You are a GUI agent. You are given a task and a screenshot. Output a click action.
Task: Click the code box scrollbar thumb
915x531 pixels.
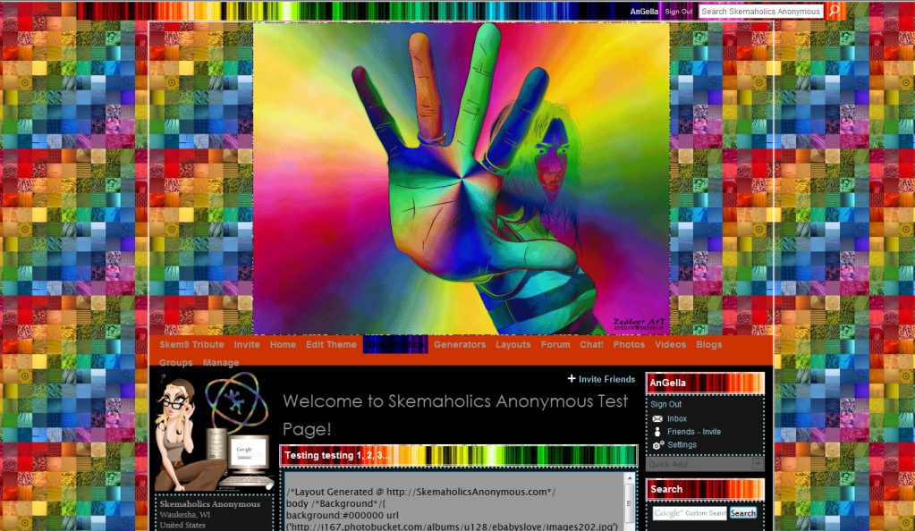pos(629,503)
